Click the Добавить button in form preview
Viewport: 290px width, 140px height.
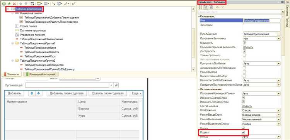14,93
